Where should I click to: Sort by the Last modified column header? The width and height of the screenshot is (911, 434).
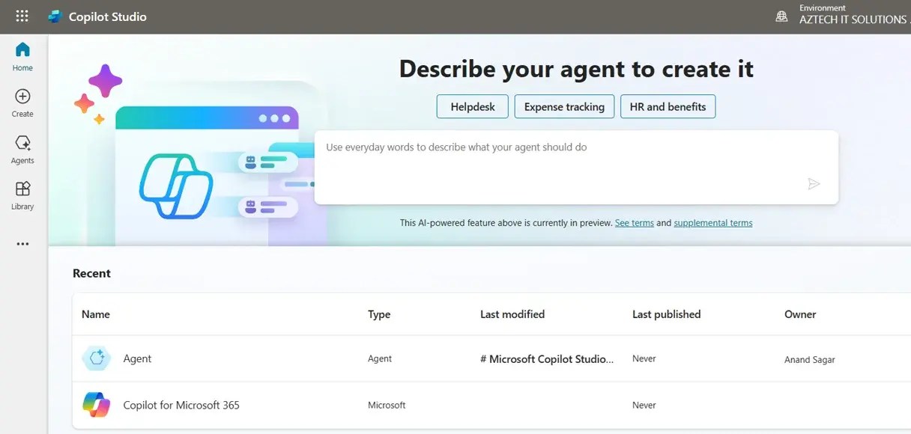[x=512, y=314]
